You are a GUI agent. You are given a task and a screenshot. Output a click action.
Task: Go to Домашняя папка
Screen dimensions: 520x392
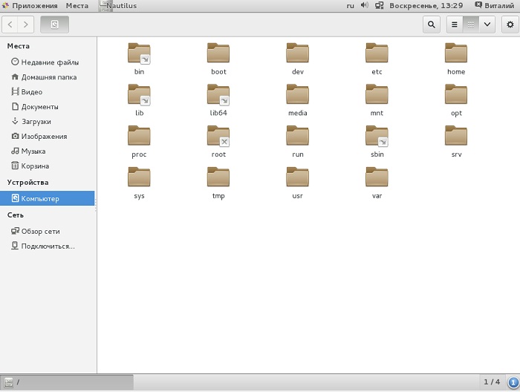tap(48, 77)
